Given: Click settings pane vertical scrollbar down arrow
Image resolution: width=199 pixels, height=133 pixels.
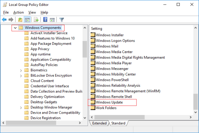Looking at the screenshot, I should coord(196,112).
